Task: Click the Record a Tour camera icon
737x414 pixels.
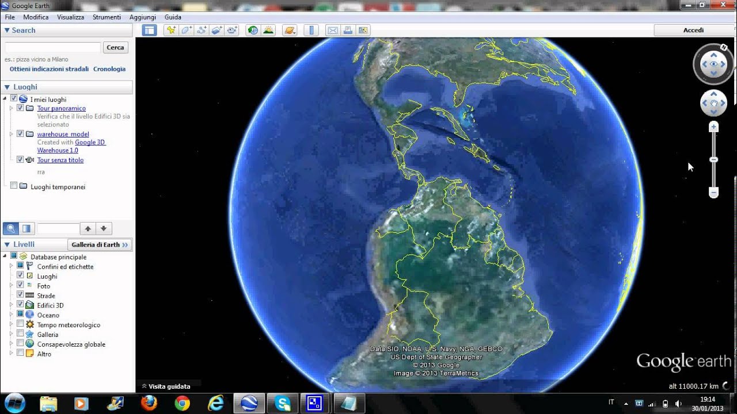Action: pyautogui.click(x=233, y=30)
